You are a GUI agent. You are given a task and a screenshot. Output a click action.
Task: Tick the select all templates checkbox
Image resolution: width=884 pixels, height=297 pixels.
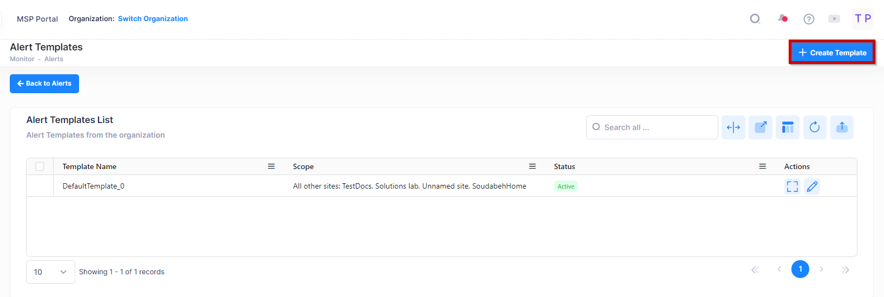click(40, 166)
